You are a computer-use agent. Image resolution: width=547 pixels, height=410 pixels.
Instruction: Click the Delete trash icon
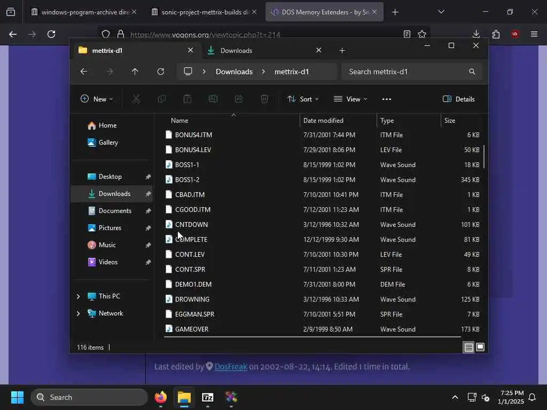[x=264, y=99]
